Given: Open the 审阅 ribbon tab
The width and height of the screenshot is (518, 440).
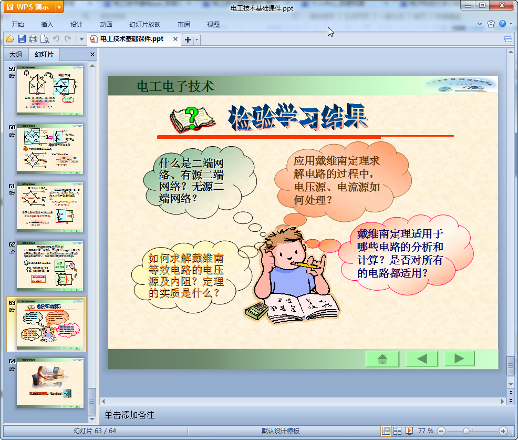Looking at the screenshot, I should tap(184, 25).
